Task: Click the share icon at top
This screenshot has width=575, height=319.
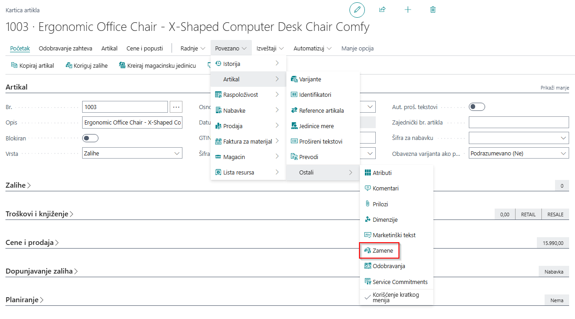Action: (x=382, y=10)
